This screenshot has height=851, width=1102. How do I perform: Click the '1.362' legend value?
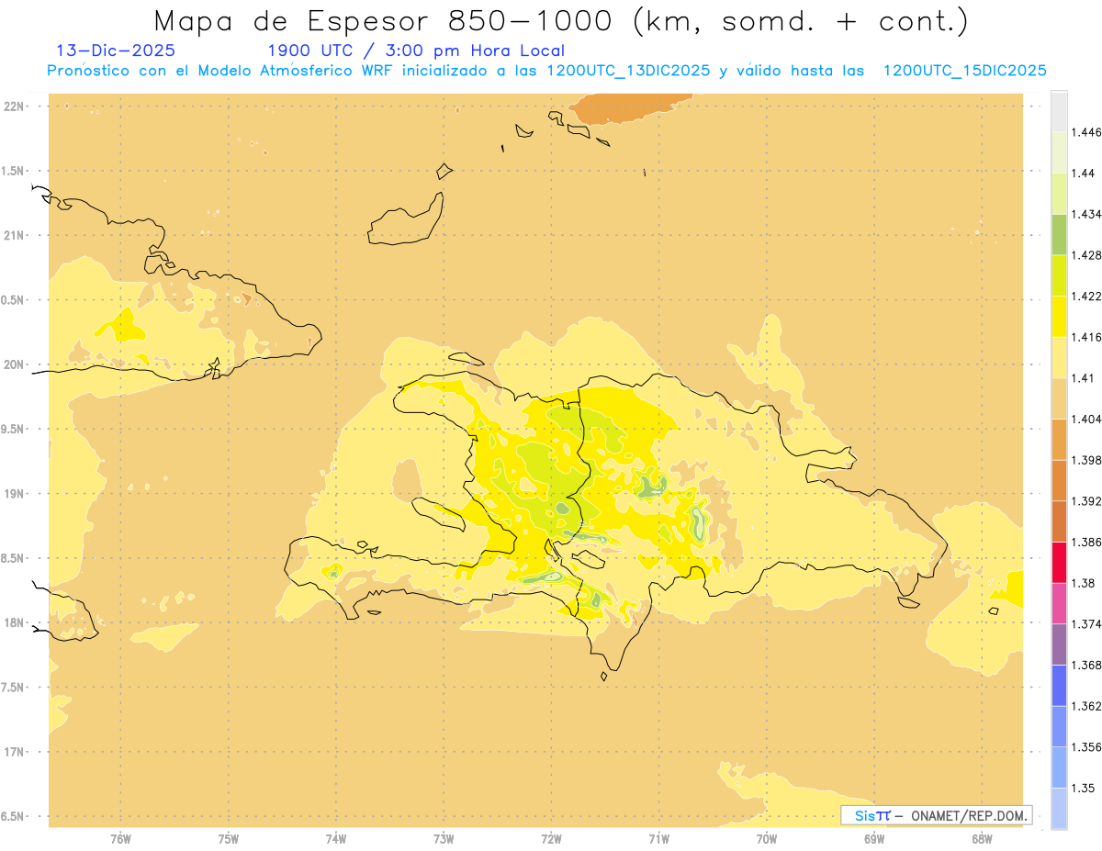coord(1086,706)
